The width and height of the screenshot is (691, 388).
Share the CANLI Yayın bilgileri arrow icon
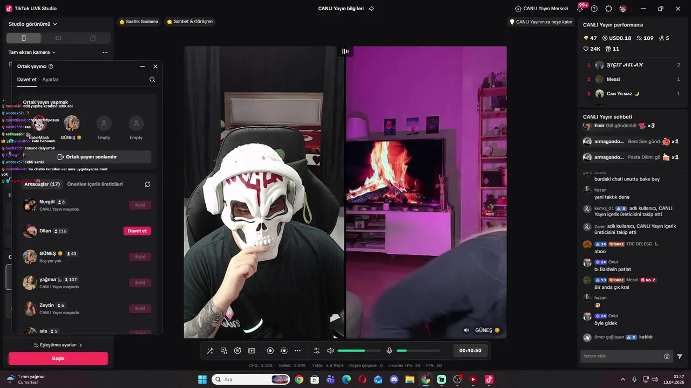[x=371, y=9]
